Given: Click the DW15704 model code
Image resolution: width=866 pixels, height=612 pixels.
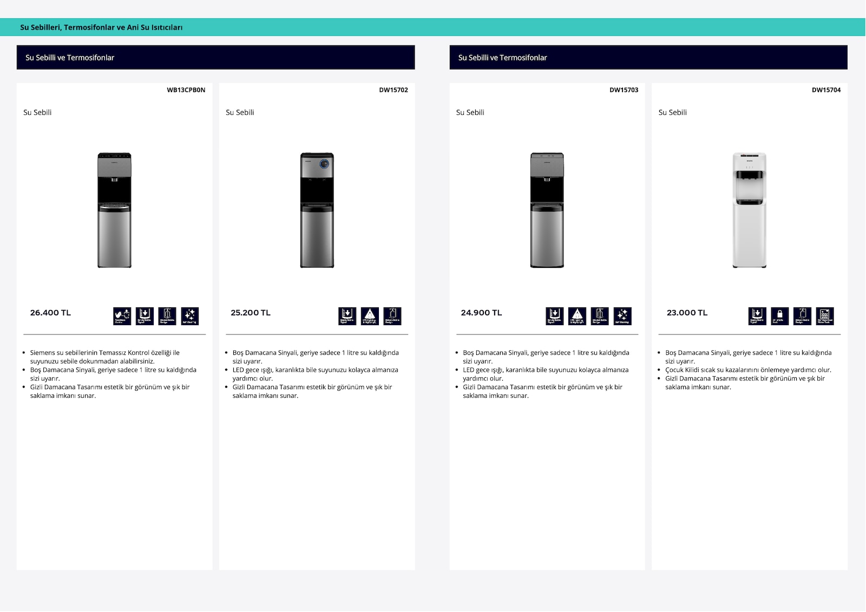Looking at the screenshot, I should [x=826, y=90].
